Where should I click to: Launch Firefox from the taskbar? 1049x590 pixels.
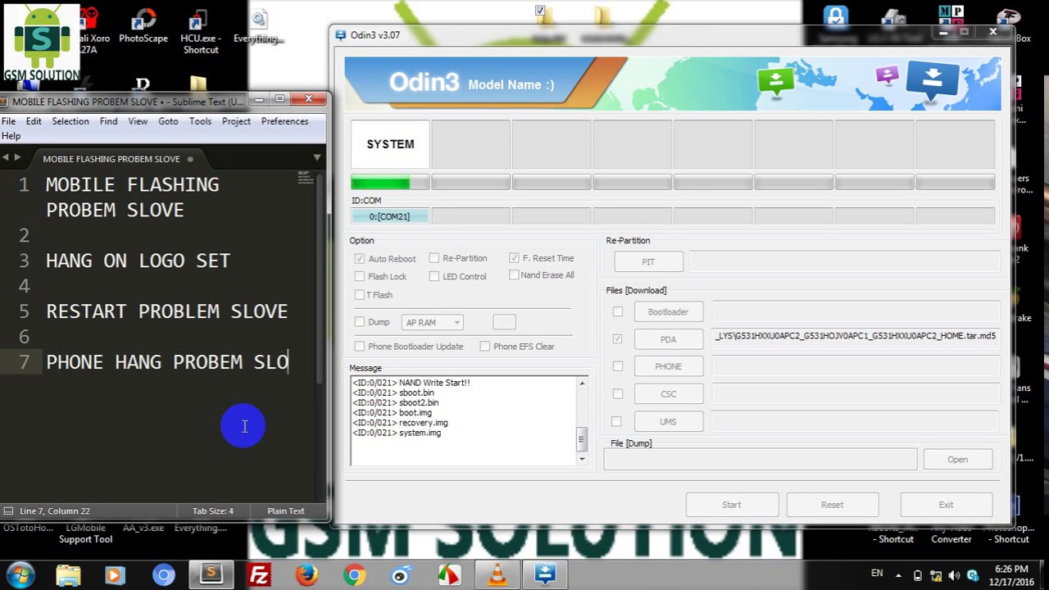307,575
